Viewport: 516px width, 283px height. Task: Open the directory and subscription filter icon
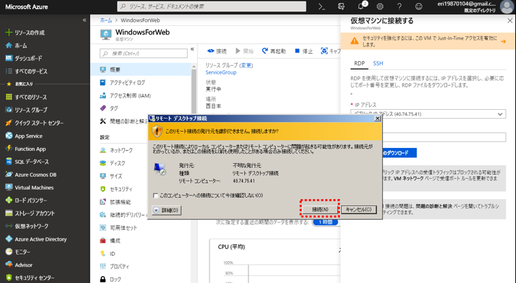point(341,7)
